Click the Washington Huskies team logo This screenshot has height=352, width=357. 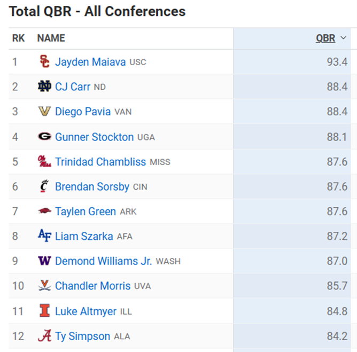45,261
